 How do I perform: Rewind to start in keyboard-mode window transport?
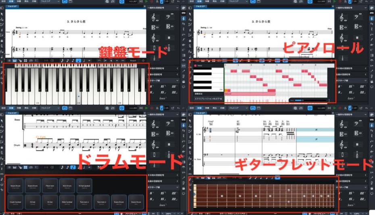141,2
